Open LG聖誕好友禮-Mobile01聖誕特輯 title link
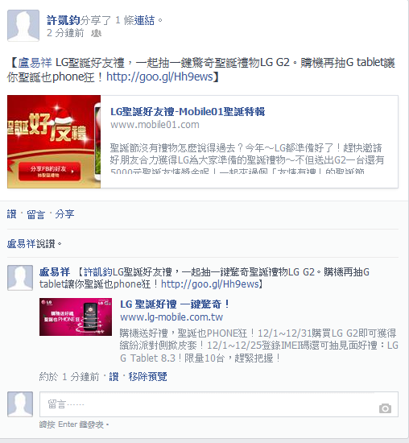 click(x=188, y=112)
